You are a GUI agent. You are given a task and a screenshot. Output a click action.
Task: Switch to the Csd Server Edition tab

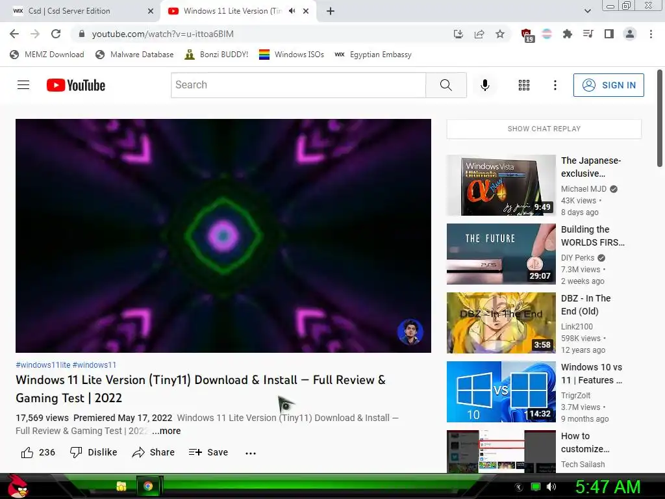80,11
